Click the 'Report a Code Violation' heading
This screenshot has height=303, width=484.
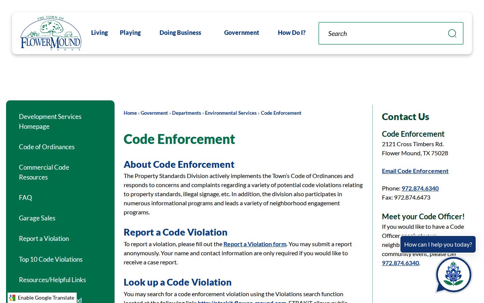(175, 232)
